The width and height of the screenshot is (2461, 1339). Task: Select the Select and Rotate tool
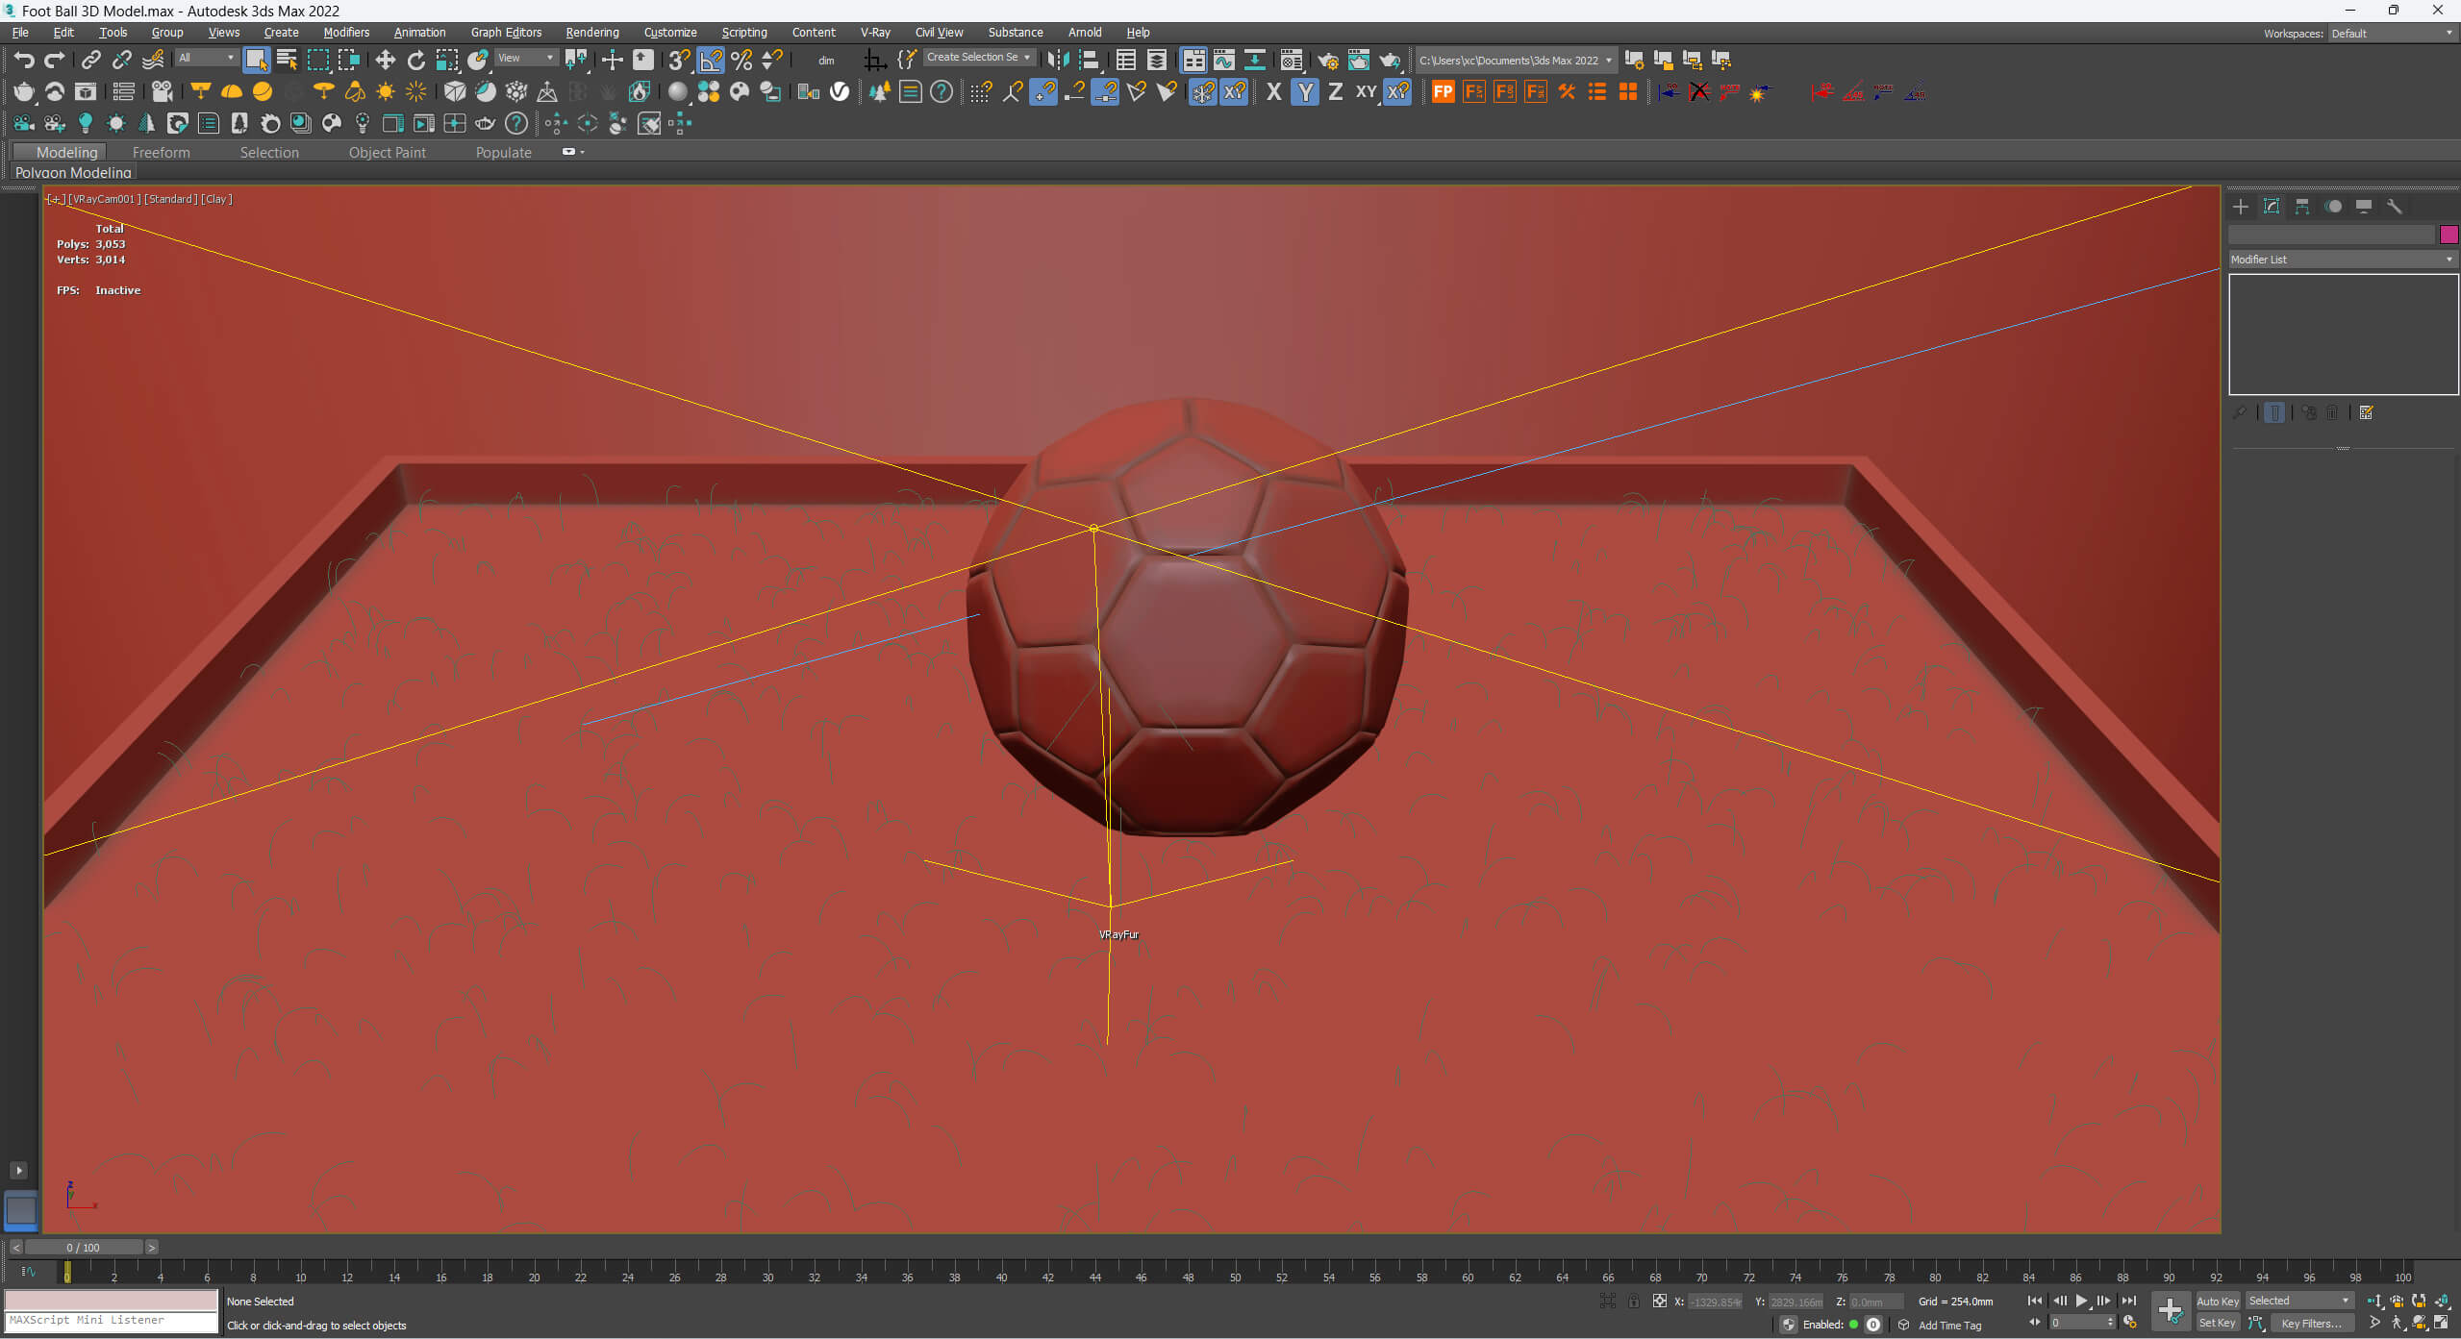pyautogui.click(x=415, y=60)
